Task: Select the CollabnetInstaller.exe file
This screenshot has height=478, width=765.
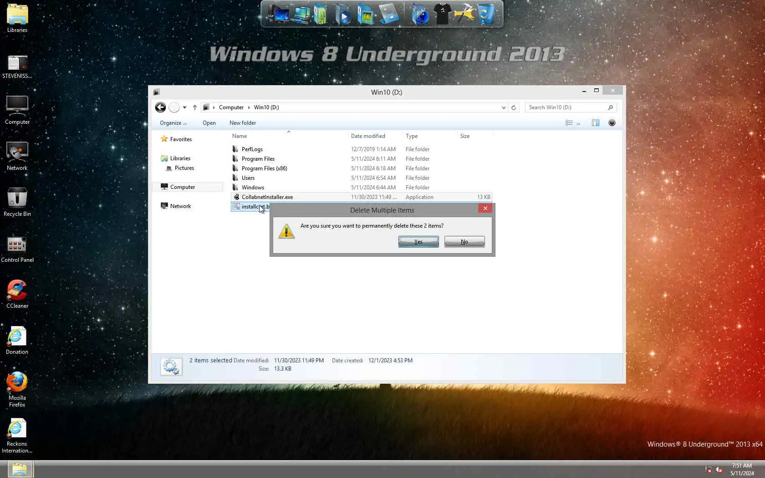Action: (x=361, y=197)
